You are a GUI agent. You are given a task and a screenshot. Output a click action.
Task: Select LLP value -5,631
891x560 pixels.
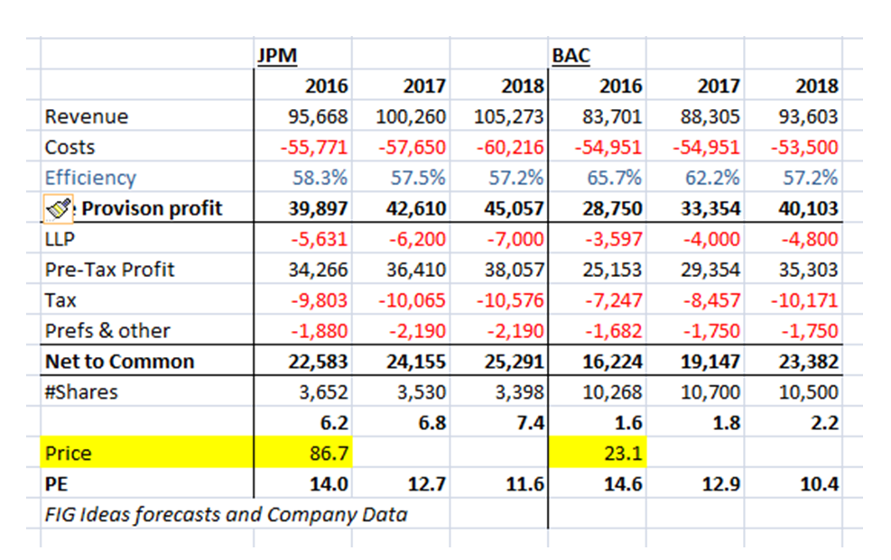tap(320, 239)
